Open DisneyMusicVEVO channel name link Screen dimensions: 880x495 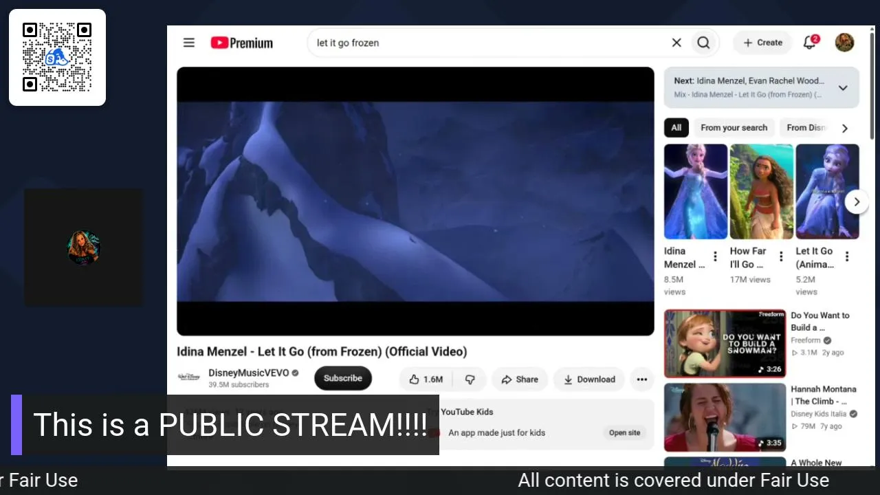tap(248, 373)
